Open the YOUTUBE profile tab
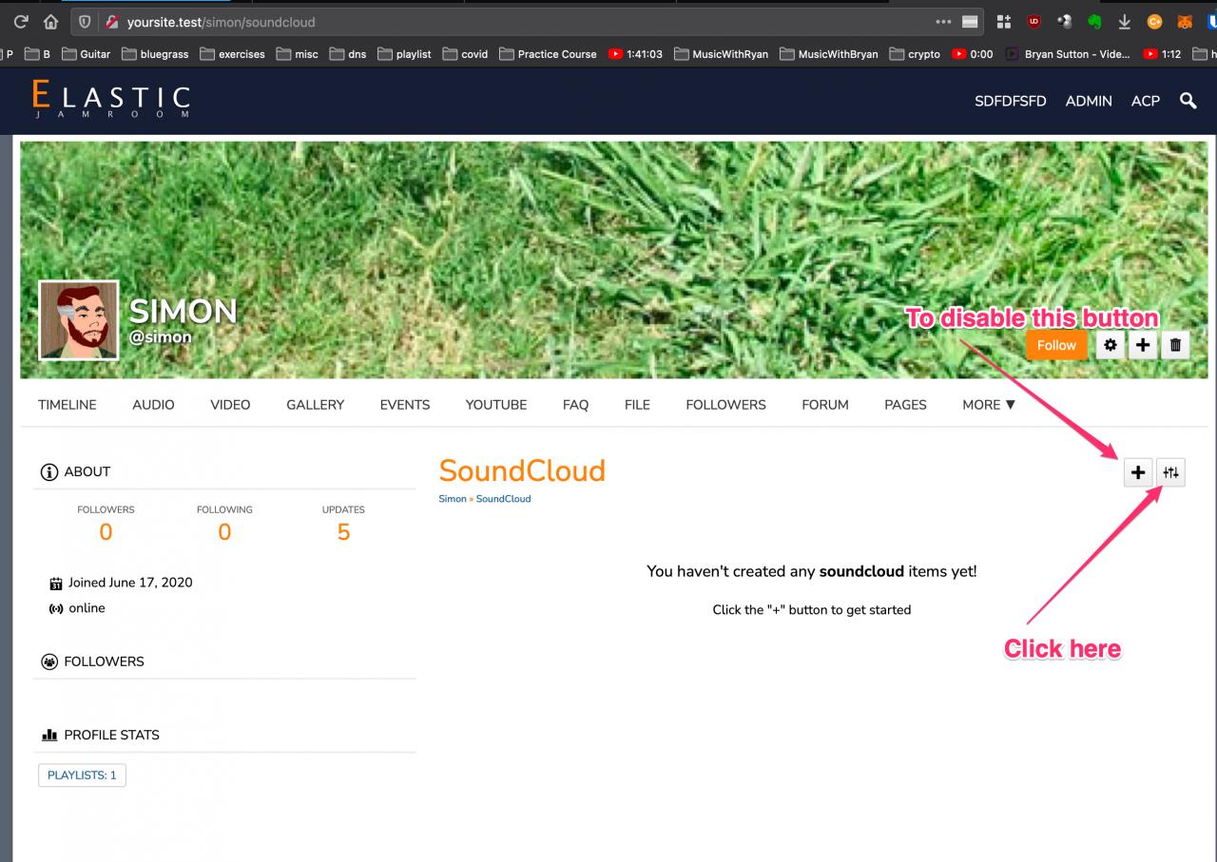1217x862 pixels. (495, 405)
